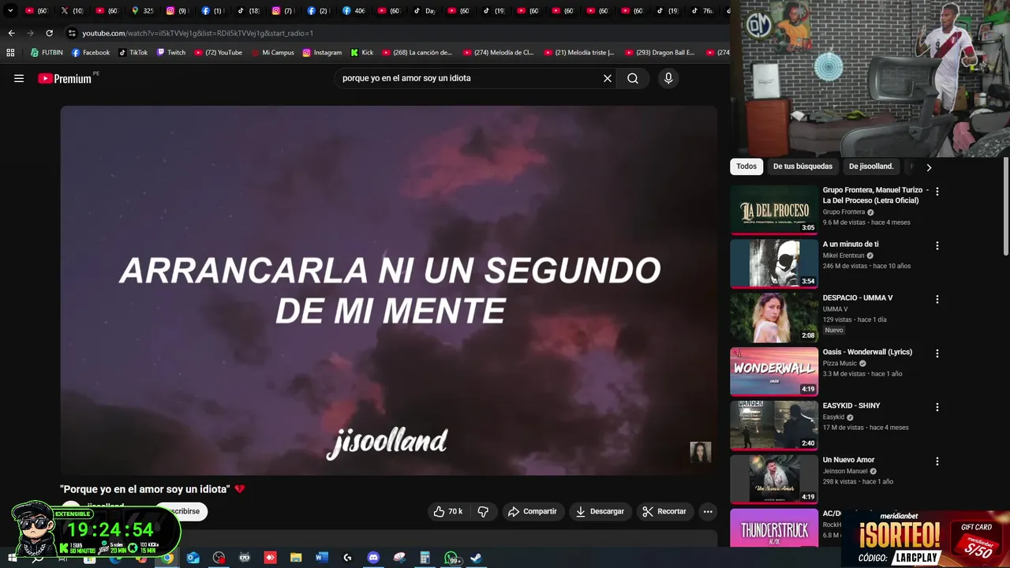The height and width of the screenshot is (568, 1010).
Task: Click the browser address bar URL
Action: click(x=197, y=33)
